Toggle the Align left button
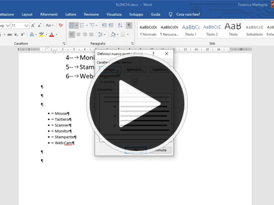 tap(72, 35)
